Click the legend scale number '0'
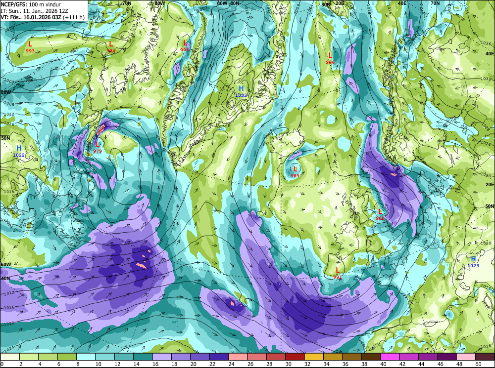The image size is (495, 368). click(x=2, y=364)
